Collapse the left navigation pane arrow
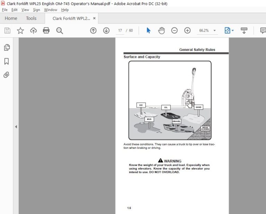This screenshot has height=214, width=266. [16, 127]
